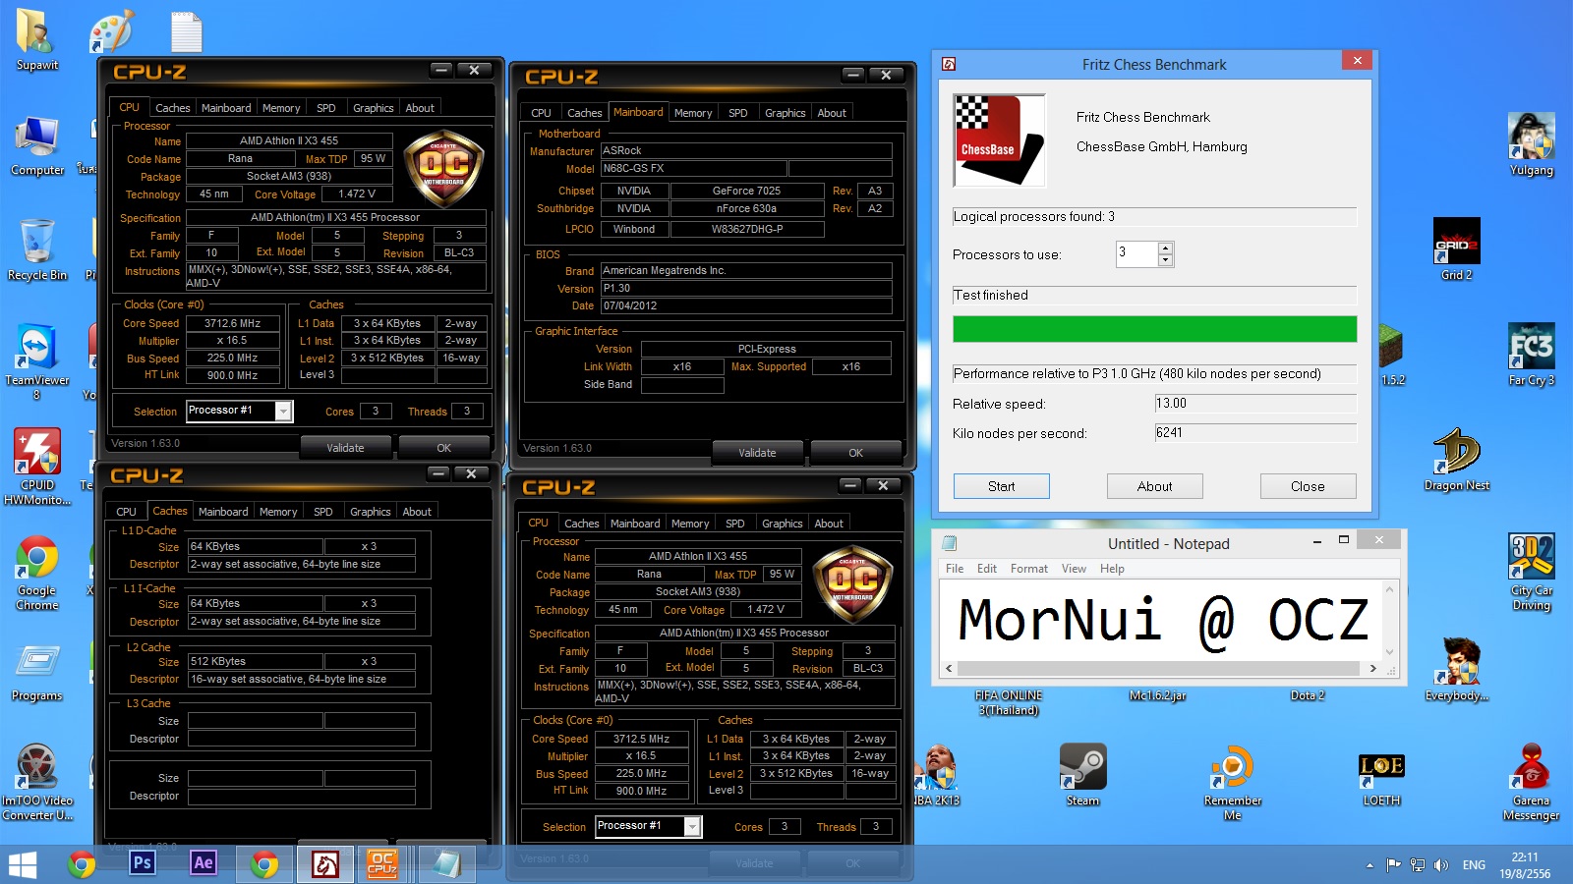Viewport: 1573px width, 884px height.
Task: Open the Notepad Format menu
Action: click(x=1029, y=569)
